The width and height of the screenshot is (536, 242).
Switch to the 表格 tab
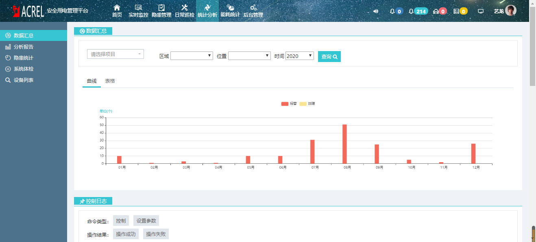coord(110,81)
